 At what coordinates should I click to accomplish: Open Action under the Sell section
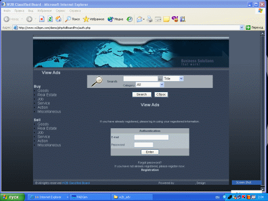42,141
